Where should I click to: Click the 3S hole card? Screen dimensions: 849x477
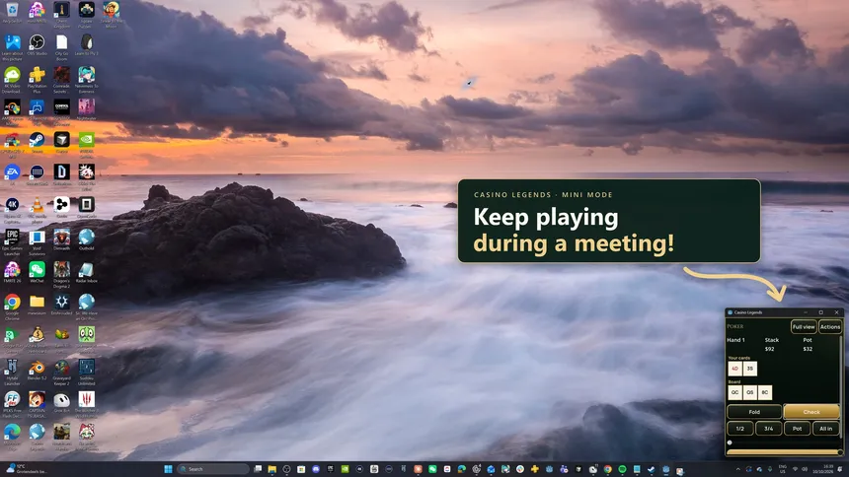click(x=750, y=369)
